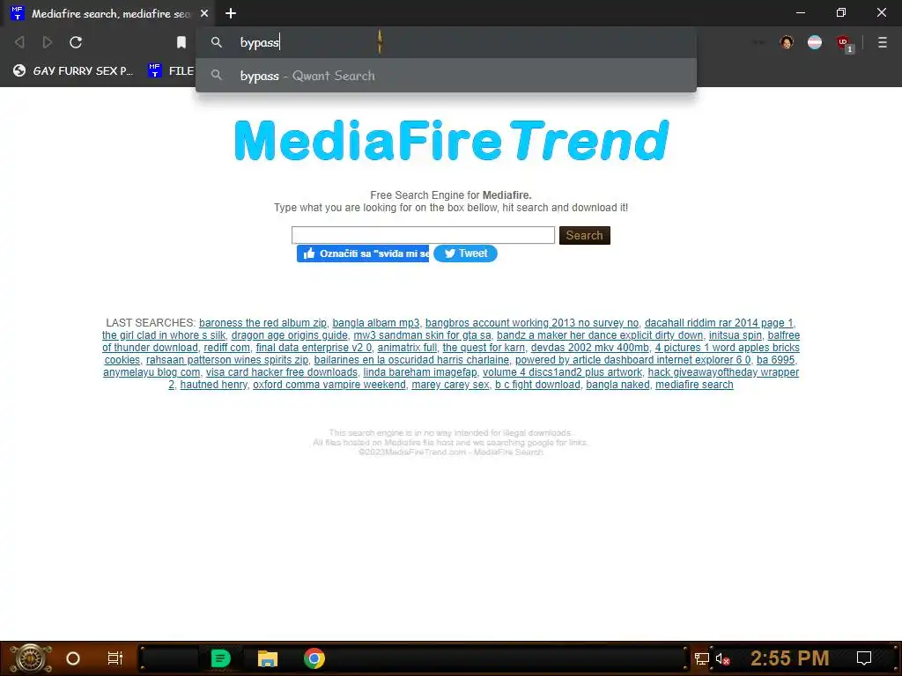This screenshot has width=902, height=676.
Task: Open 'baroness the red album zip' link
Action: point(262,323)
